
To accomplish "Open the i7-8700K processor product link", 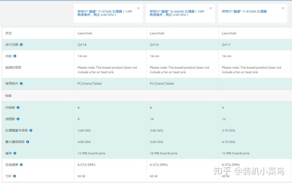I will coord(244,11).
